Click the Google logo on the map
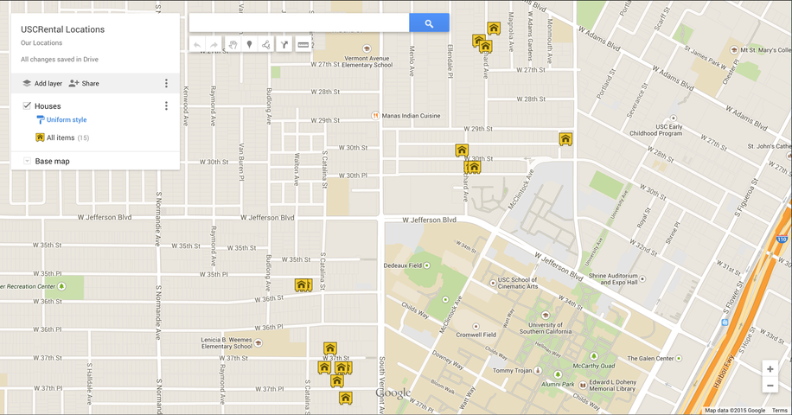Viewport: 792px width, 415px height. (x=393, y=393)
